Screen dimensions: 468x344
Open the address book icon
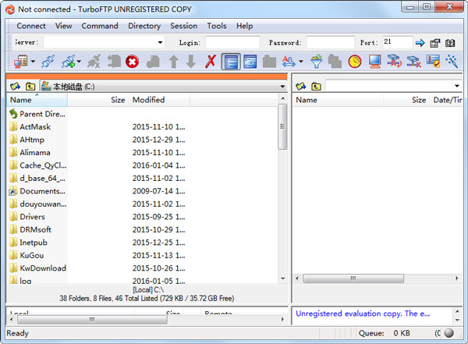click(x=450, y=43)
